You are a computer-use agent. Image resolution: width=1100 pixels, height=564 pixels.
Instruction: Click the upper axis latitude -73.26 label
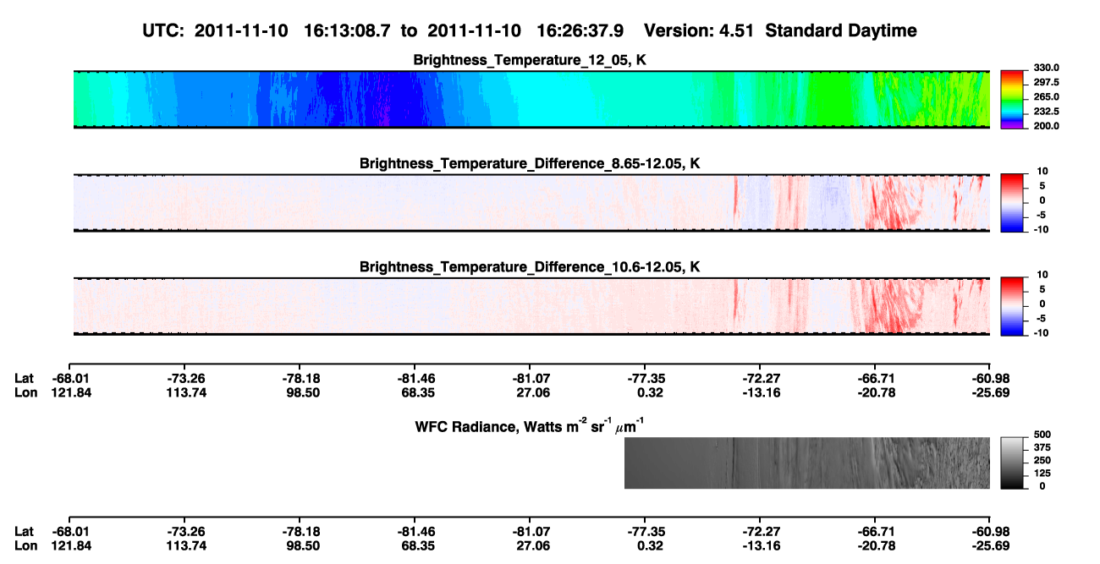click(x=184, y=378)
